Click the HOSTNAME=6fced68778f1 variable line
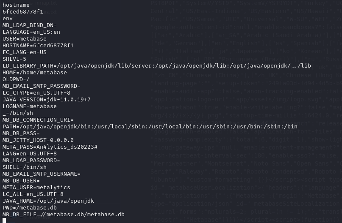The image size is (342, 223). pyautogui.click(x=38, y=46)
